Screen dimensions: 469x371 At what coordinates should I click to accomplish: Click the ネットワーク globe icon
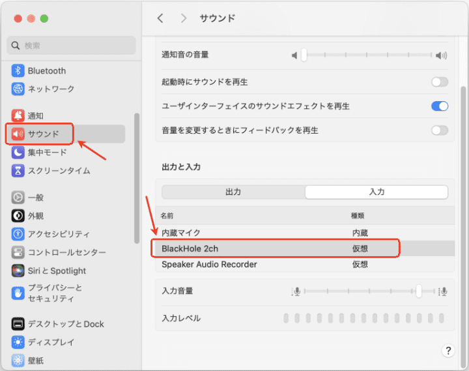[18, 89]
